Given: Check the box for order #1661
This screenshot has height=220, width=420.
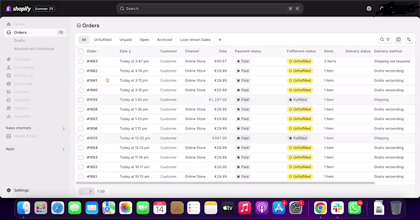Looking at the screenshot, I should tap(81, 81).
